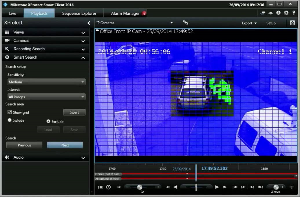This screenshot has height=197, width=300.
Task: Click the alarm count badge on Alarm Manager
Action: click(144, 13)
